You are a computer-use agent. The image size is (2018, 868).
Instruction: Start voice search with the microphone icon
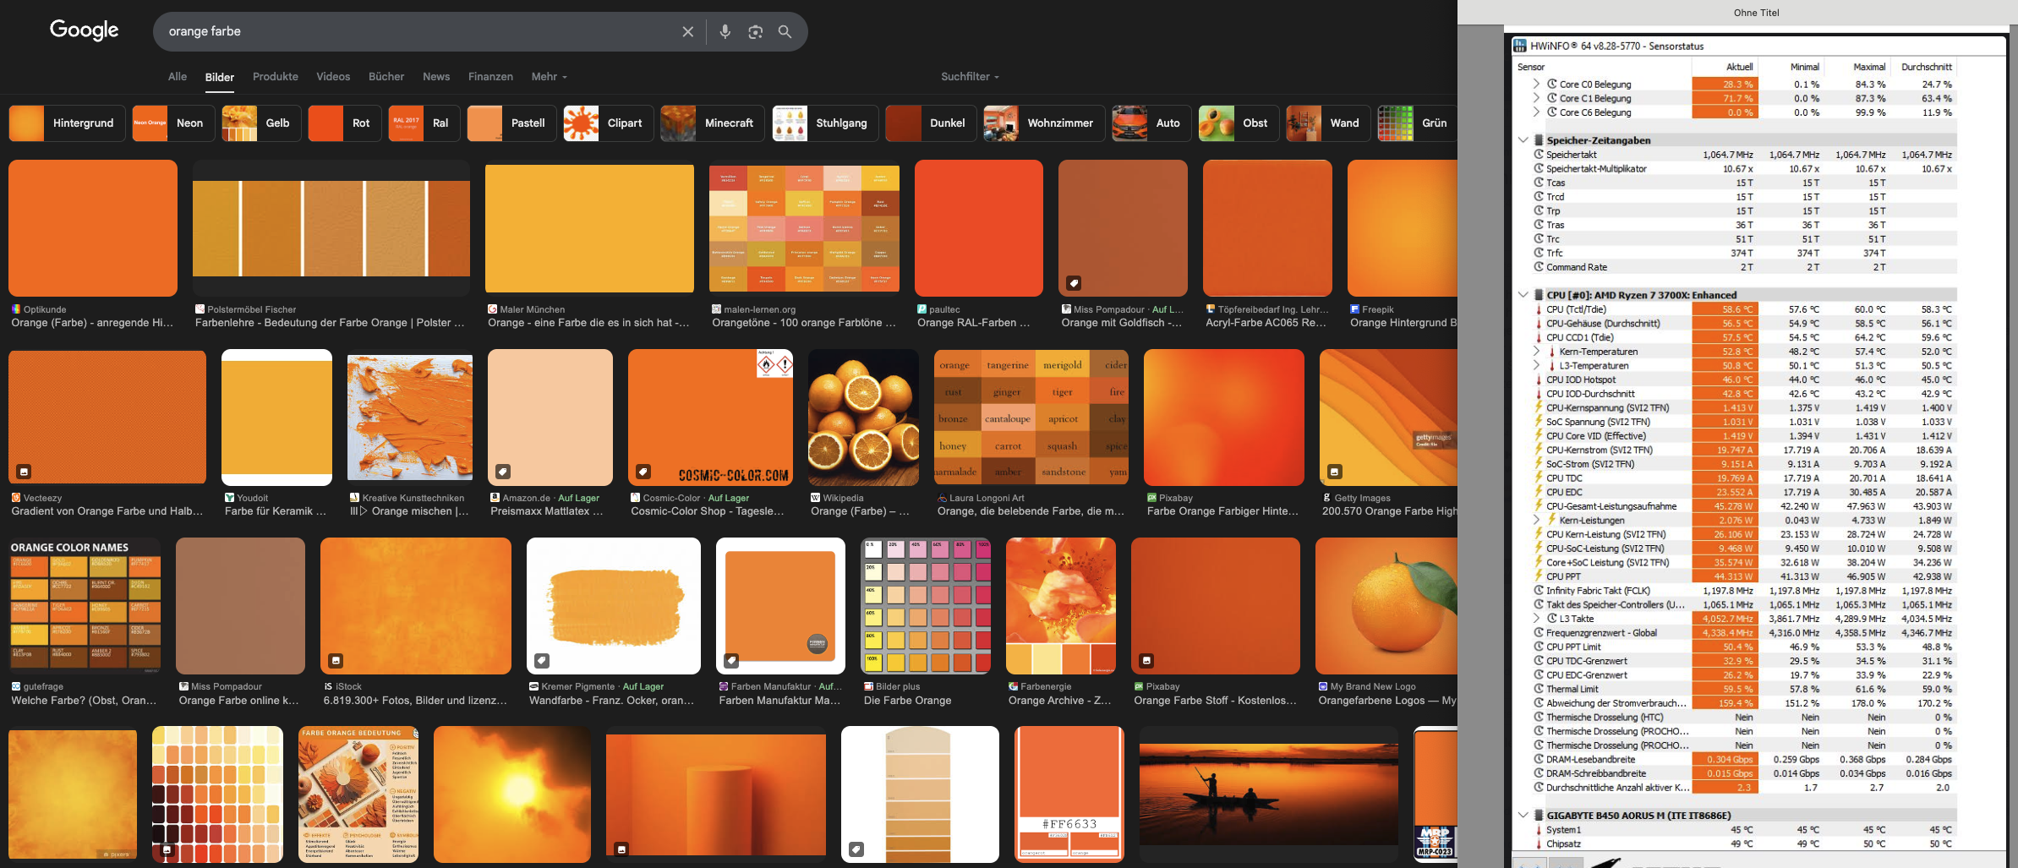tap(725, 31)
